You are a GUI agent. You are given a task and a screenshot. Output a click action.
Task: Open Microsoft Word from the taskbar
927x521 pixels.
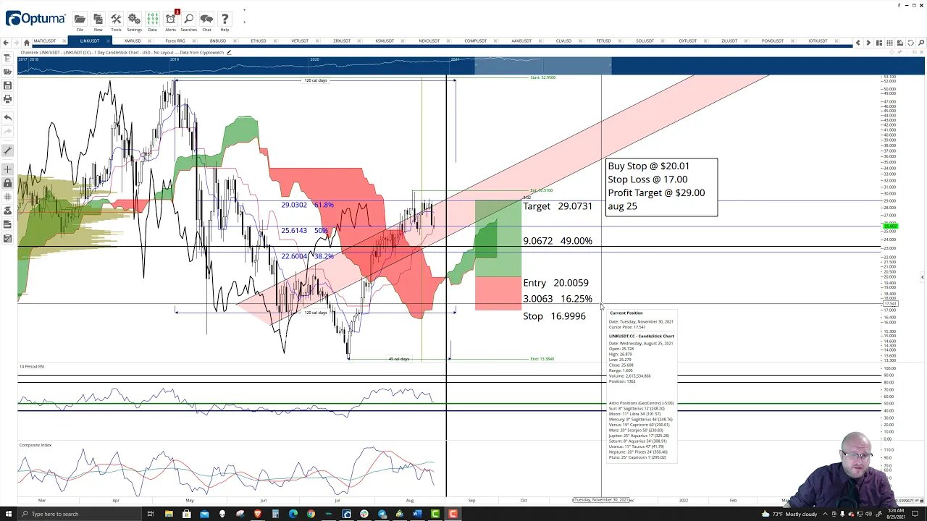click(417, 514)
